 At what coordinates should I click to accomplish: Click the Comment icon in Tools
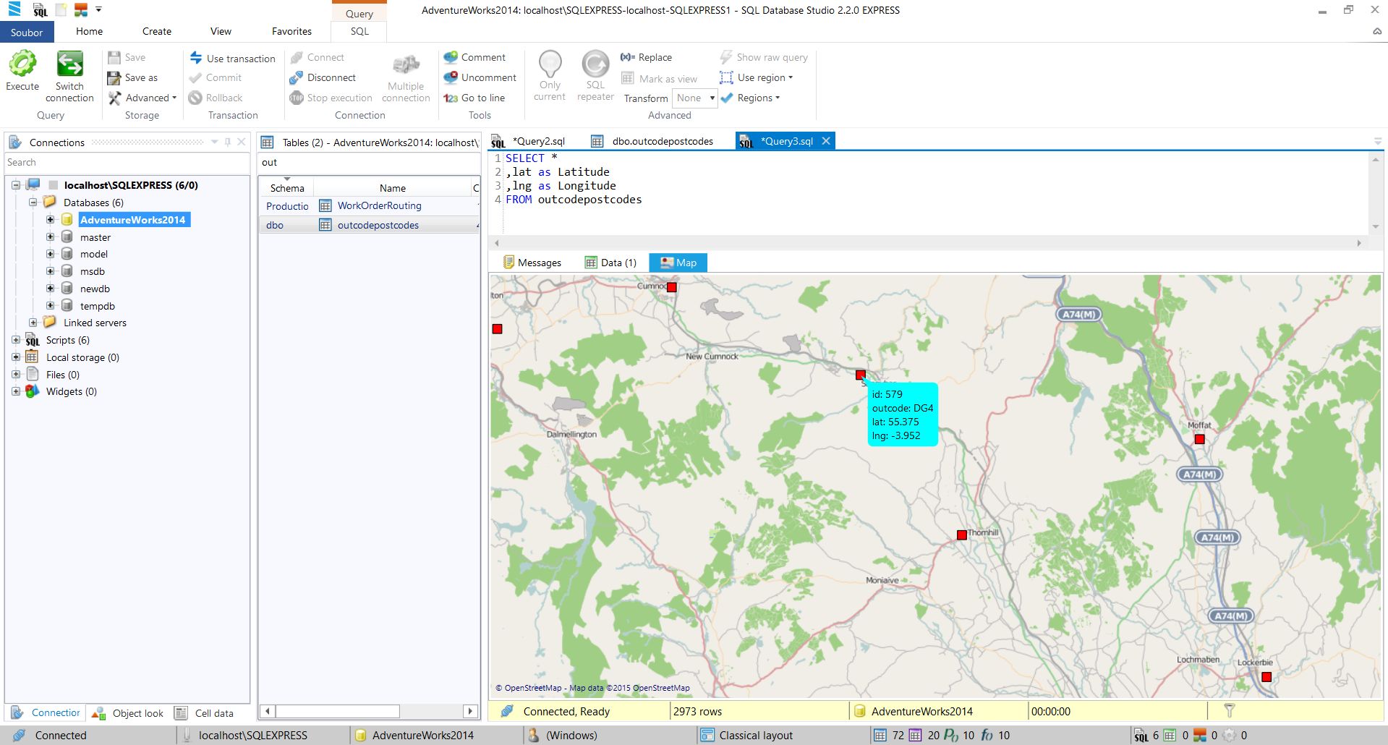coord(451,57)
